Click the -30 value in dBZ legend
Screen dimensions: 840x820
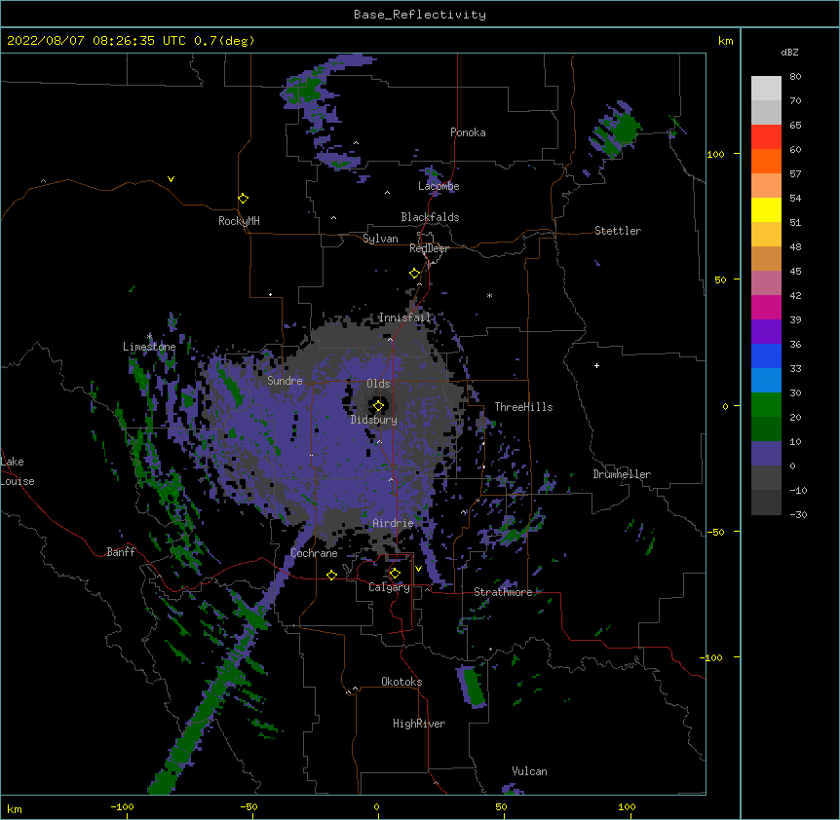coord(798,515)
